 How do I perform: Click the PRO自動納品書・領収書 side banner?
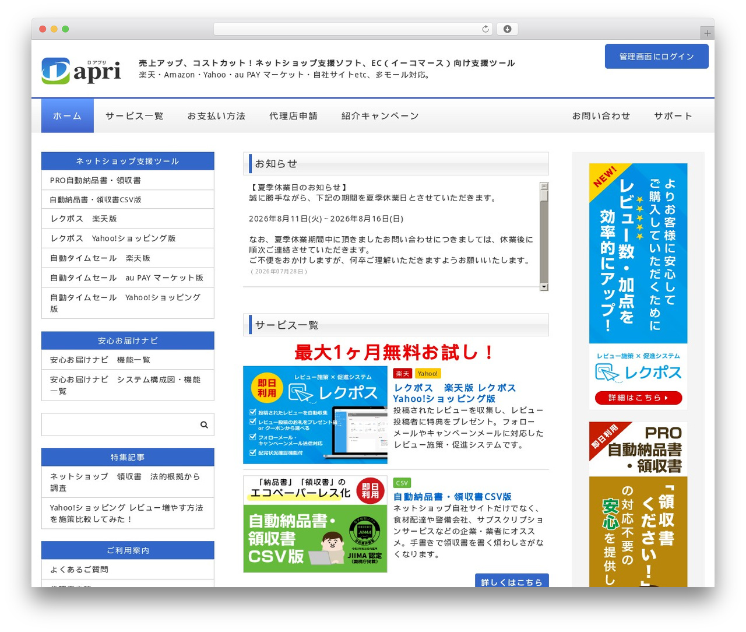pos(638,504)
